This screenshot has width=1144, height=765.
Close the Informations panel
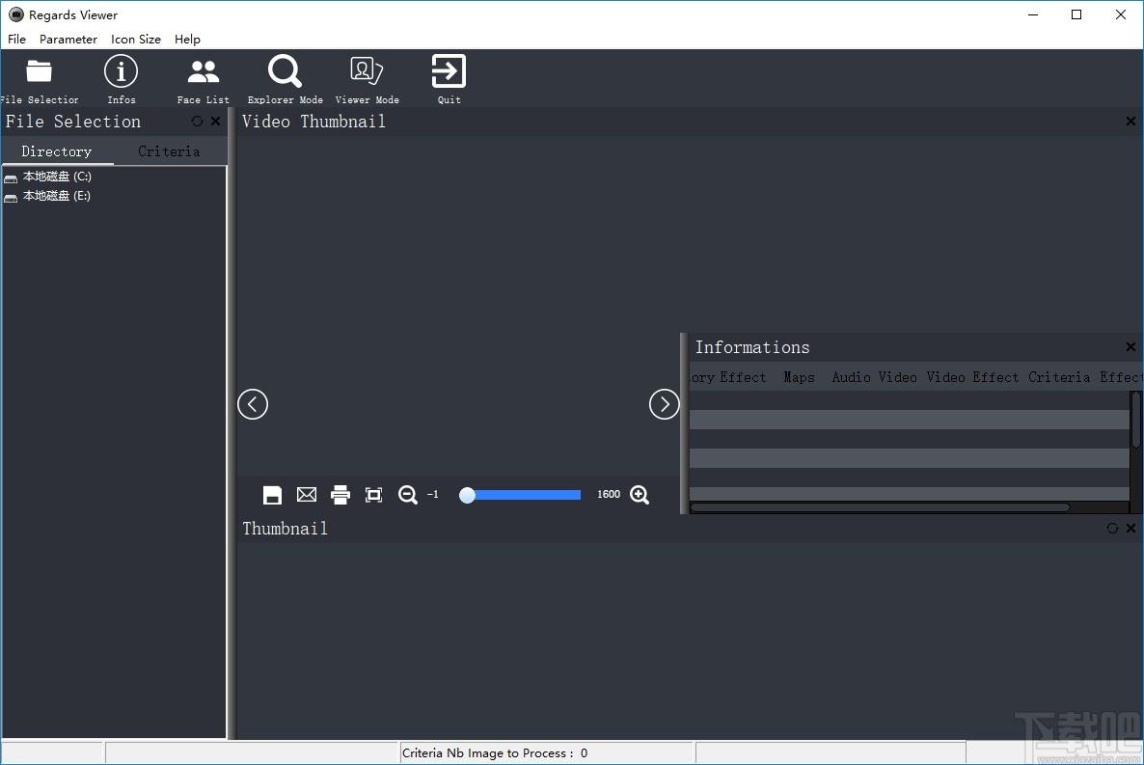(x=1130, y=346)
